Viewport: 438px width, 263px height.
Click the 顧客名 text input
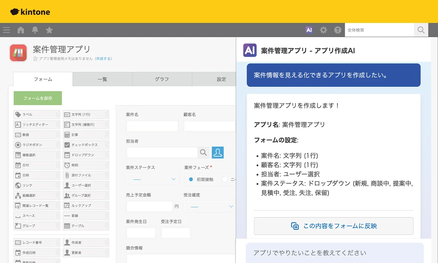[209, 126]
